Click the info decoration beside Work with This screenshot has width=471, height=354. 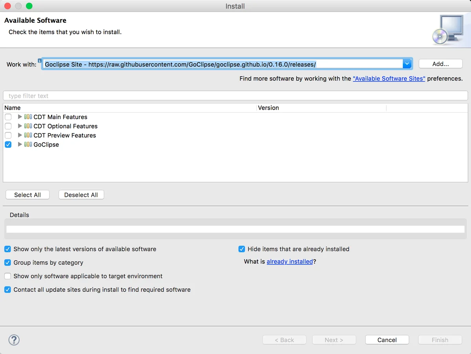coord(40,61)
